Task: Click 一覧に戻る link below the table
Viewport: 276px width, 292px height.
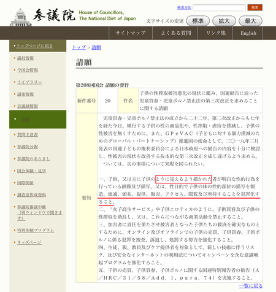Action: [x=251, y=286]
